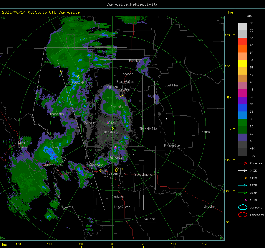Click the 18TS legend label text
This screenshot has width=265, height=248.
tap(253, 200)
